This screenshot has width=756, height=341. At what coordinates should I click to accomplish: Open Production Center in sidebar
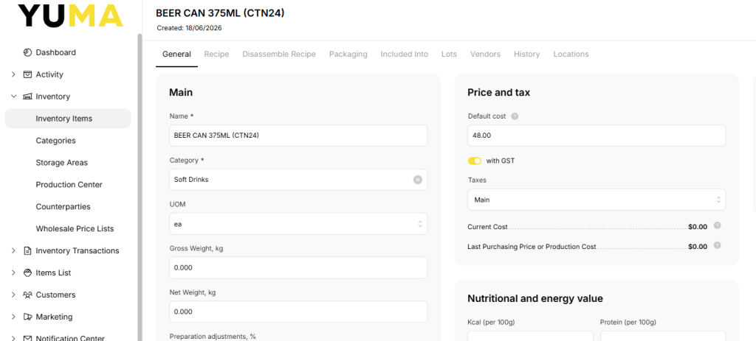(69, 185)
